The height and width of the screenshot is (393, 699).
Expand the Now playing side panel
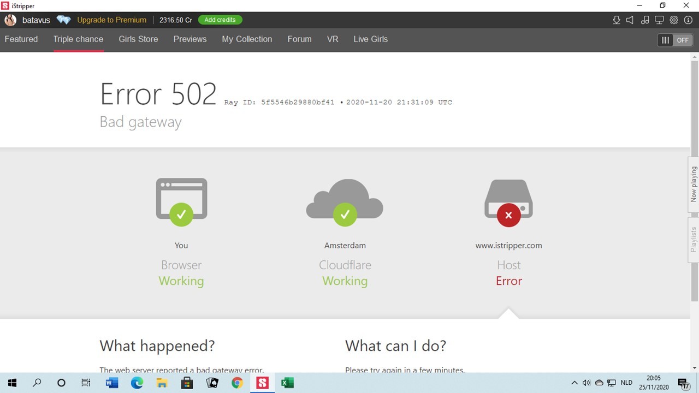pyautogui.click(x=694, y=184)
